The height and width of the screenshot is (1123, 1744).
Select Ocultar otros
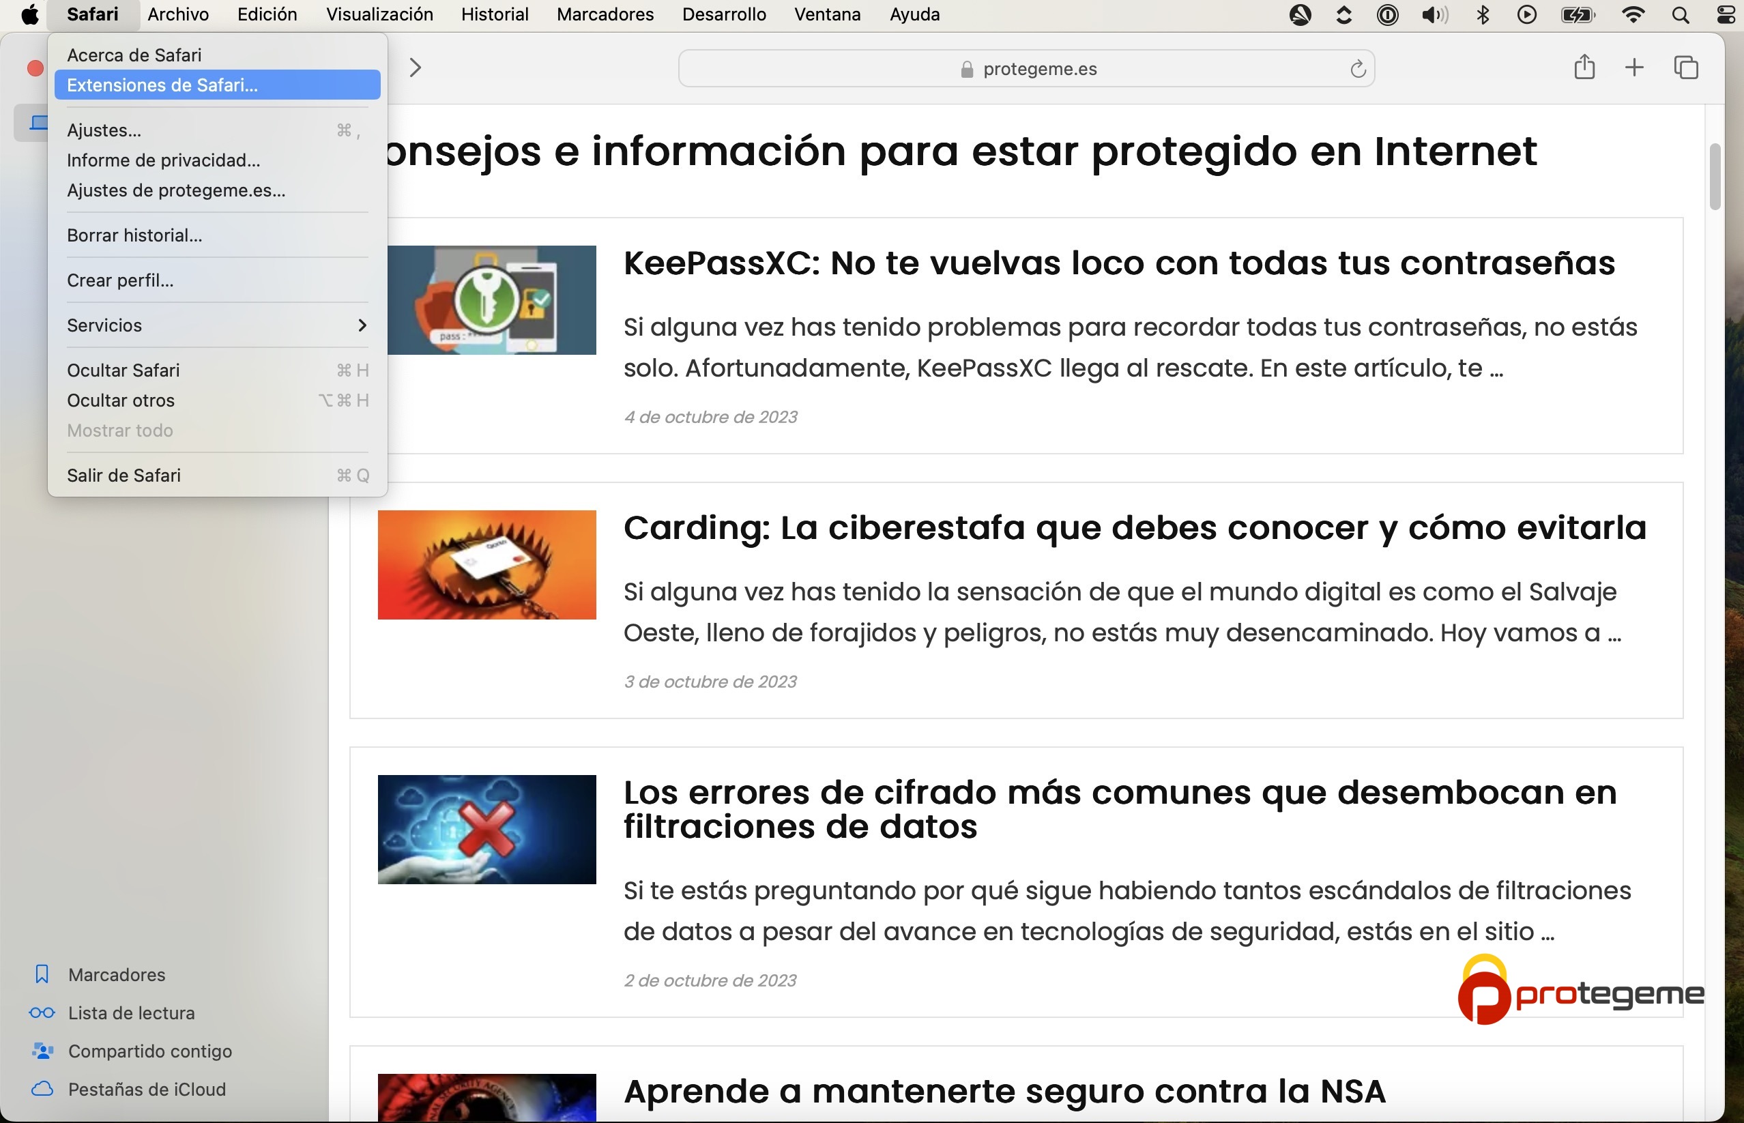tap(217, 400)
